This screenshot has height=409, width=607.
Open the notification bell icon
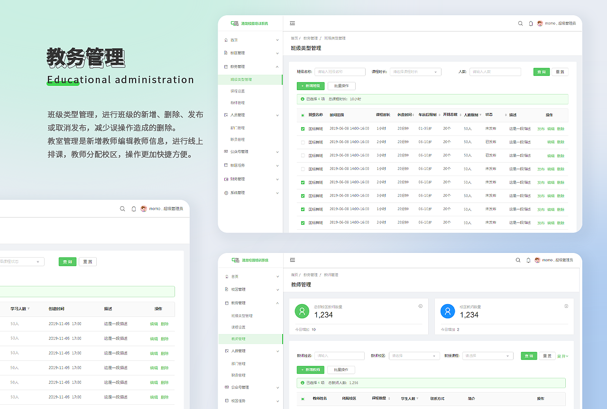point(531,23)
